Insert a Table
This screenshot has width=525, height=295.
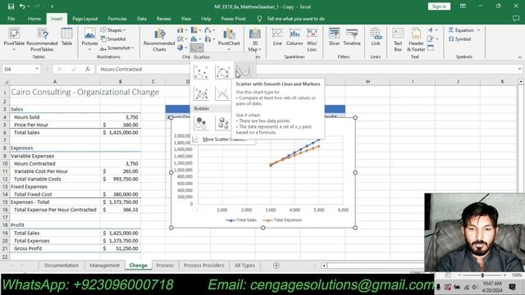[66, 37]
